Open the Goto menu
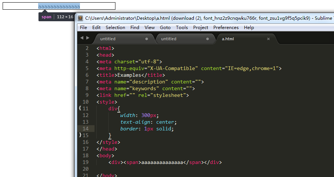The width and height of the screenshot is (334, 177). click(165, 28)
